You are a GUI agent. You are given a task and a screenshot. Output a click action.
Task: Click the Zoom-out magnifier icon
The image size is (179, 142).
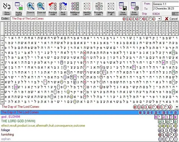coord(41,6)
